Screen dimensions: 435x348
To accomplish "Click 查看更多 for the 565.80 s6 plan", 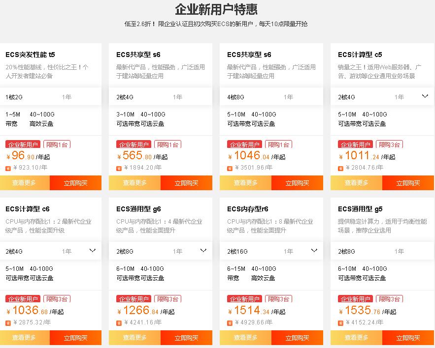I will point(134,183).
